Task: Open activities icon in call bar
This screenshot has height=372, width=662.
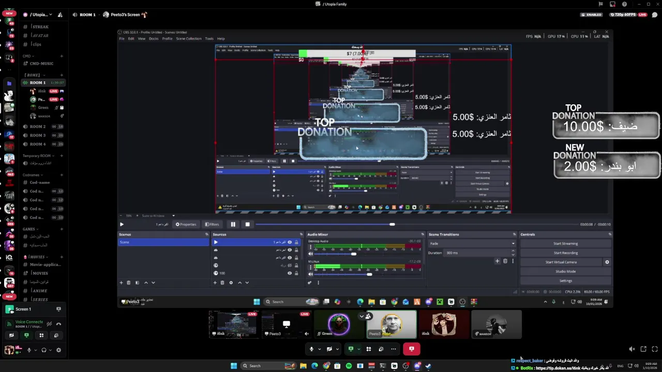Action: pos(369,349)
